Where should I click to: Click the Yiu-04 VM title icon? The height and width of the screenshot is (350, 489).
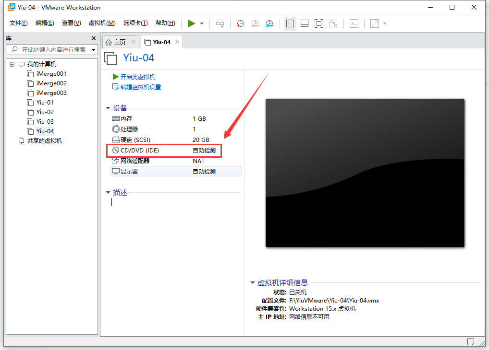click(x=110, y=58)
